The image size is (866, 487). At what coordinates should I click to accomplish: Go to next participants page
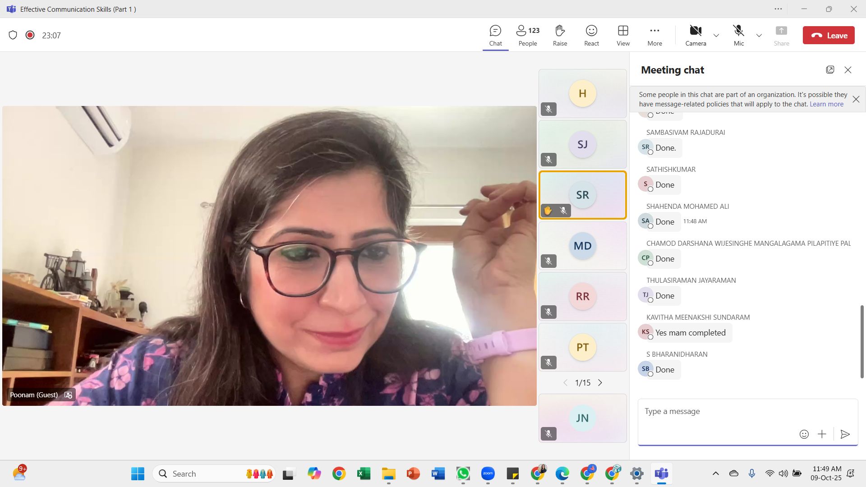point(600,382)
